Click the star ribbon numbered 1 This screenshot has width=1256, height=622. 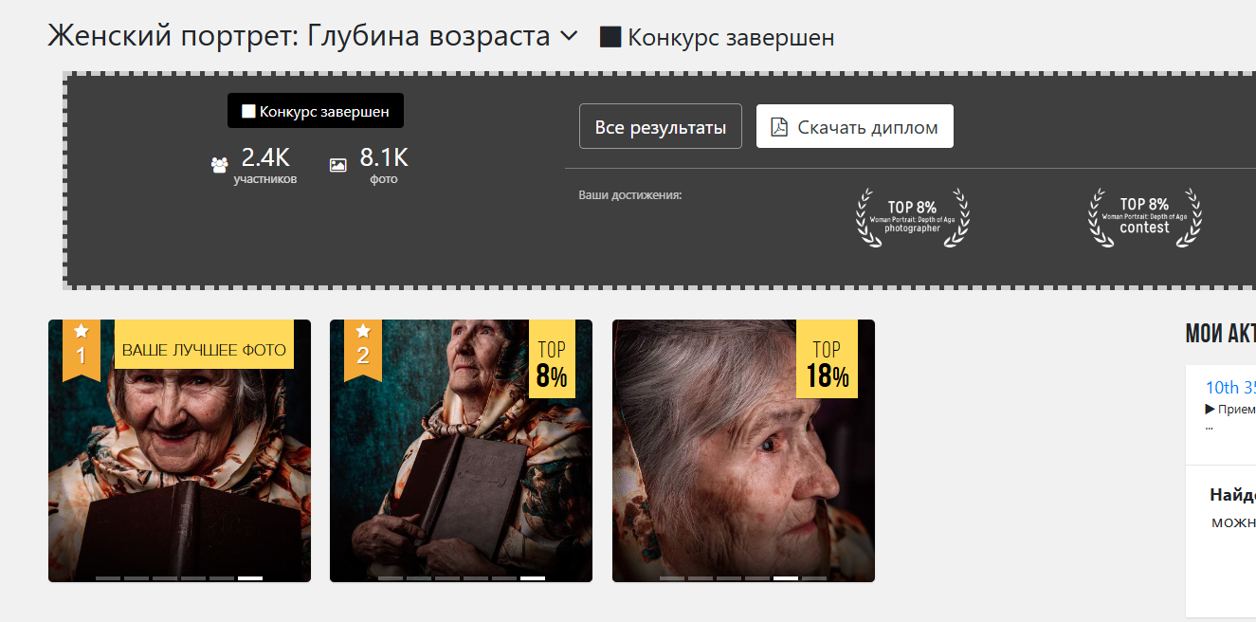pos(82,349)
